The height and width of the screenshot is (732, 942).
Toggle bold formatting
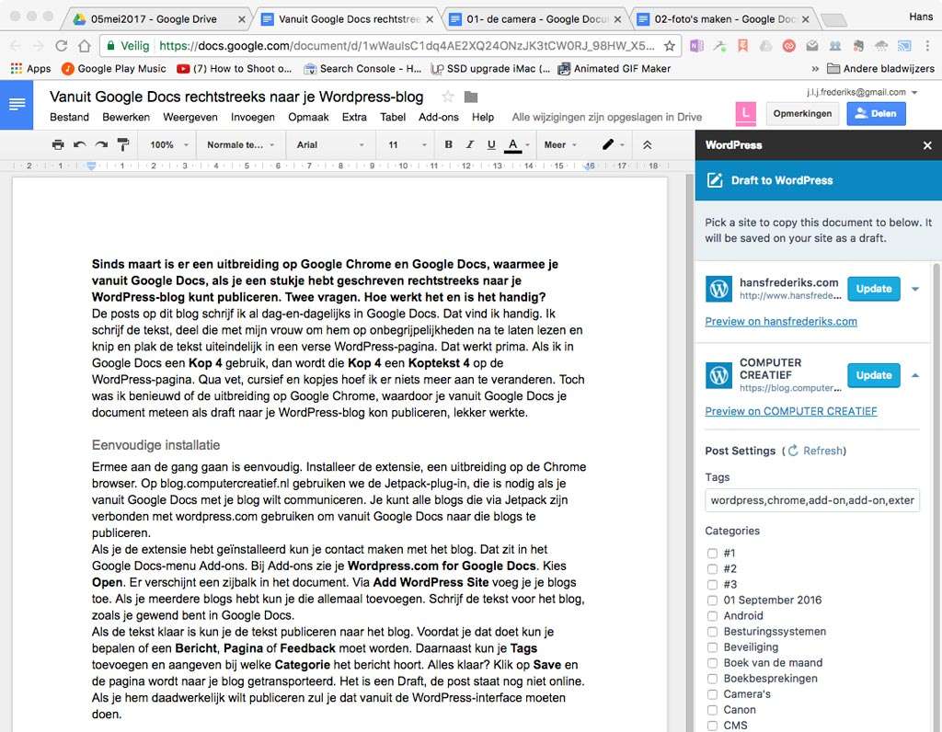[448, 144]
